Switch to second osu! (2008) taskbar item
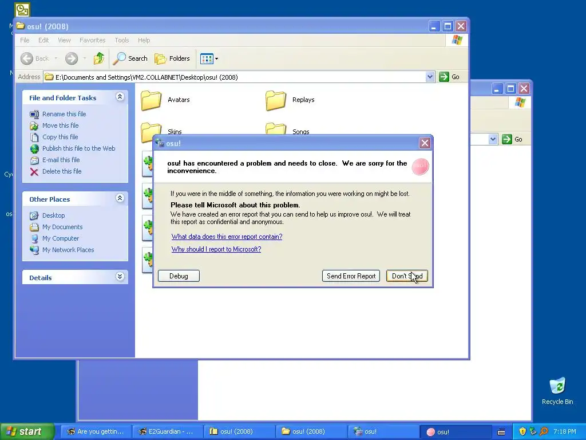This screenshot has width=586, height=440. [x=312, y=431]
